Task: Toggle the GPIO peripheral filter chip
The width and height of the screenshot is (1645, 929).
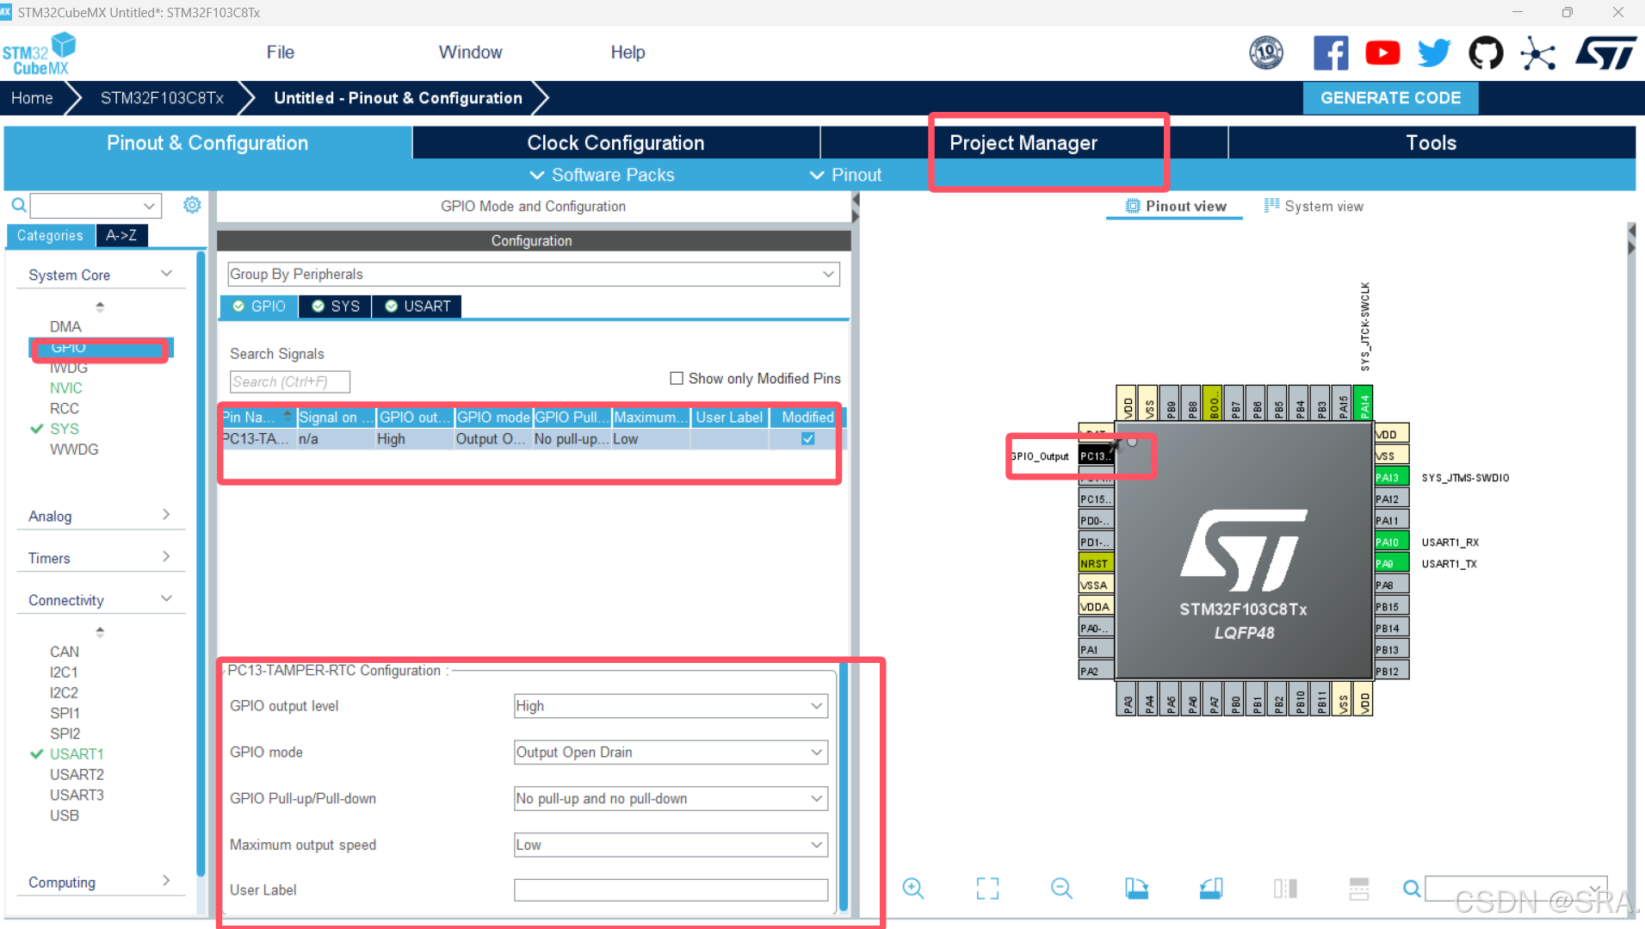Action: tap(258, 306)
